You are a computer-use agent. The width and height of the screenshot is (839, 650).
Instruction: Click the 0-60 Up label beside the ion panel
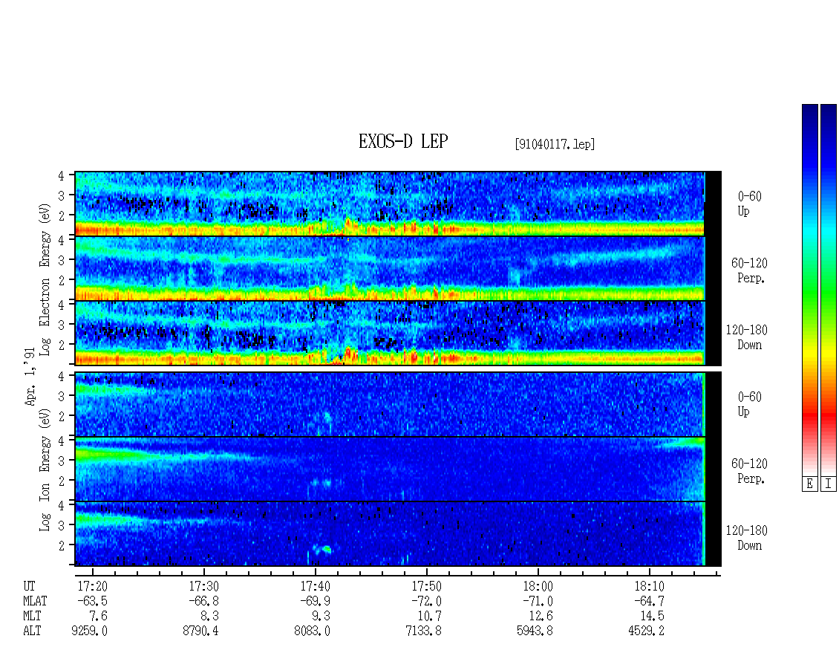(x=749, y=404)
